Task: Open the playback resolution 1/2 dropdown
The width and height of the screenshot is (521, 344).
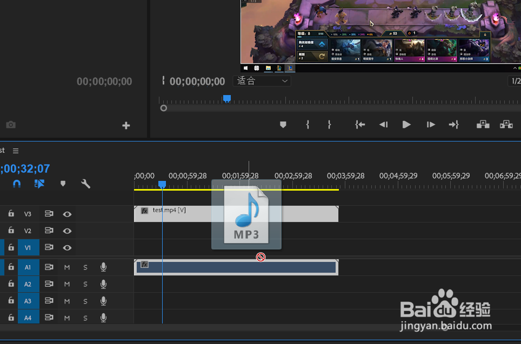Action: (515, 80)
